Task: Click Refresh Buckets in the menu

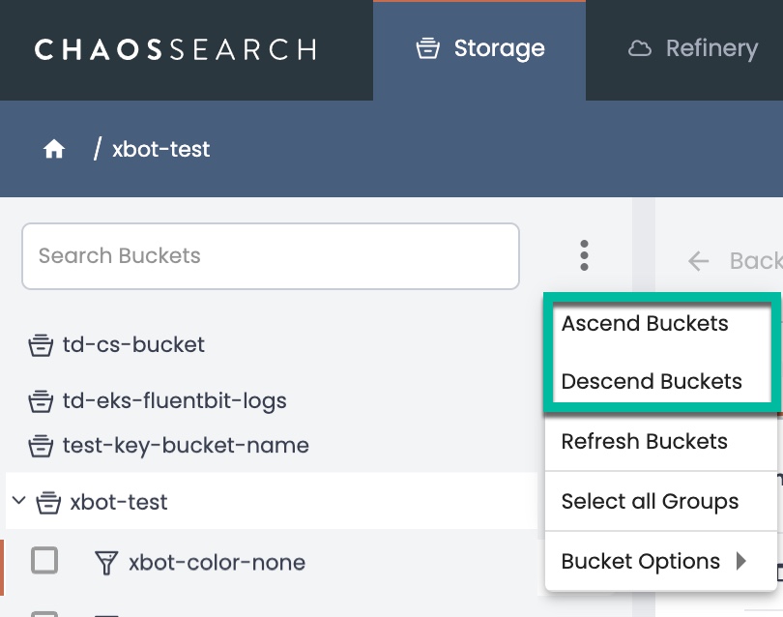Action: pyautogui.click(x=644, y=442)
